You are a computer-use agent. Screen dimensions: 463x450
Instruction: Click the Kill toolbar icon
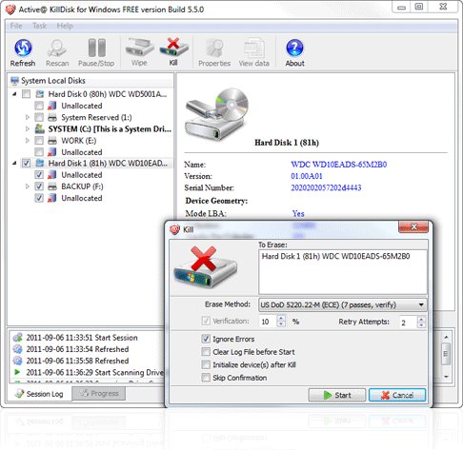(173, 48)
